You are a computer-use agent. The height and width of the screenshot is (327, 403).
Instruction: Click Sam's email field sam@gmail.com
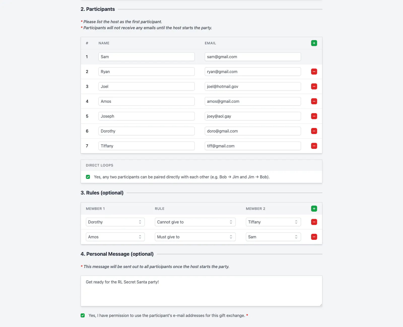(253, 57)
